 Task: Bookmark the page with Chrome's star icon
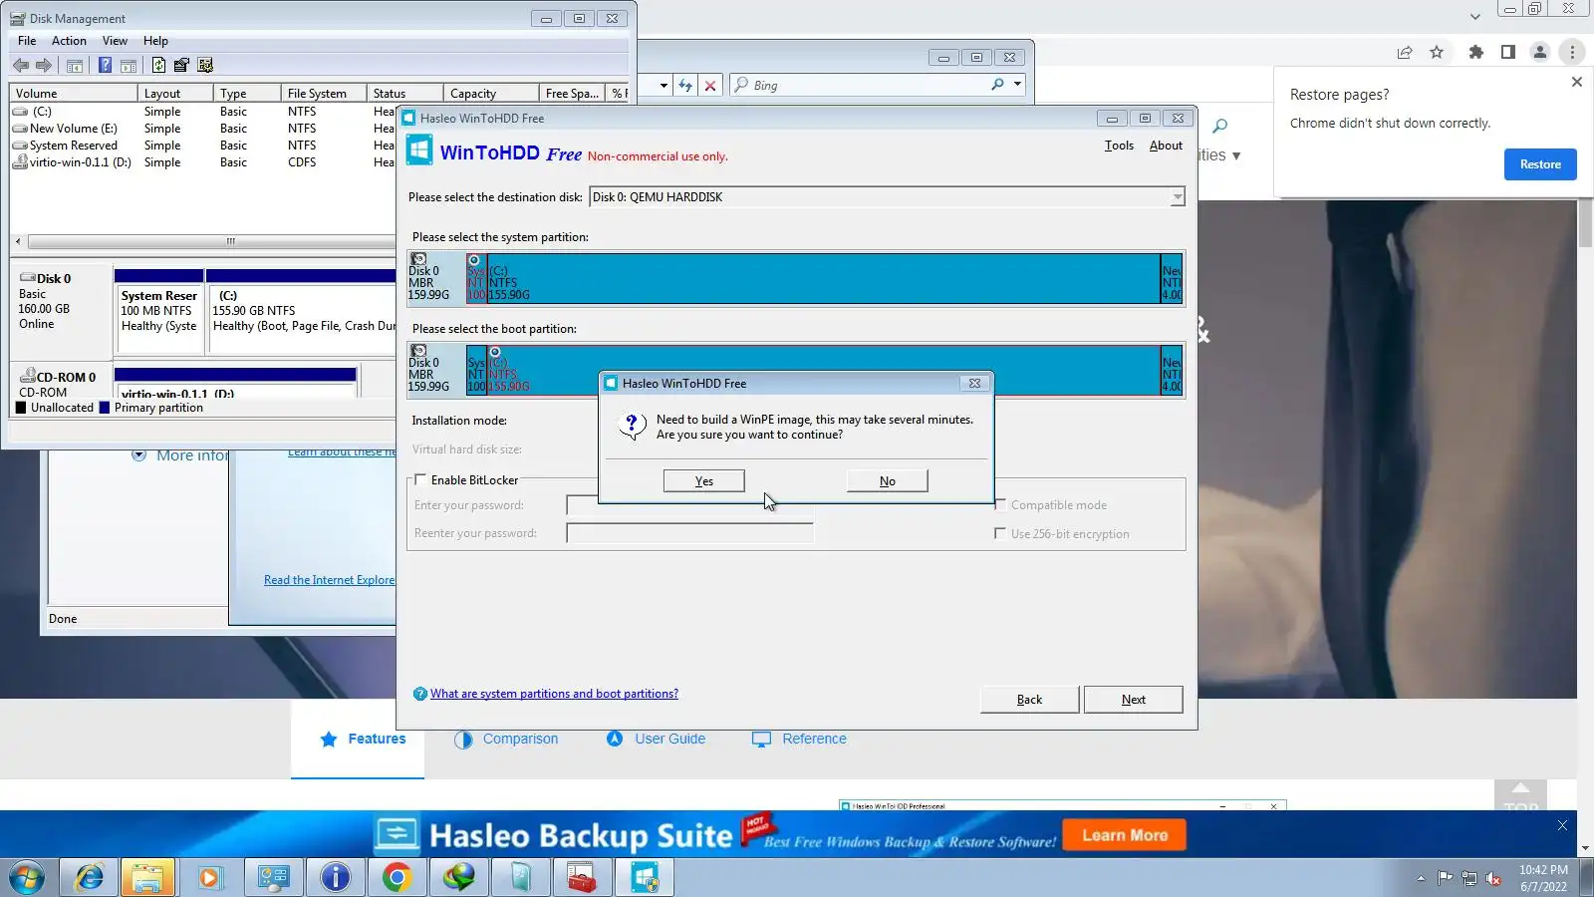1437,53
